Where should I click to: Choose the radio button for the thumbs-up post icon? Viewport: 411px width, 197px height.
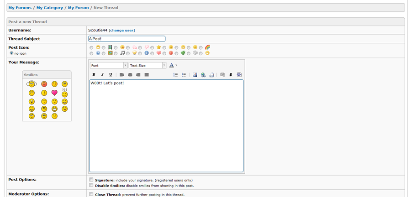coord(128,47)
